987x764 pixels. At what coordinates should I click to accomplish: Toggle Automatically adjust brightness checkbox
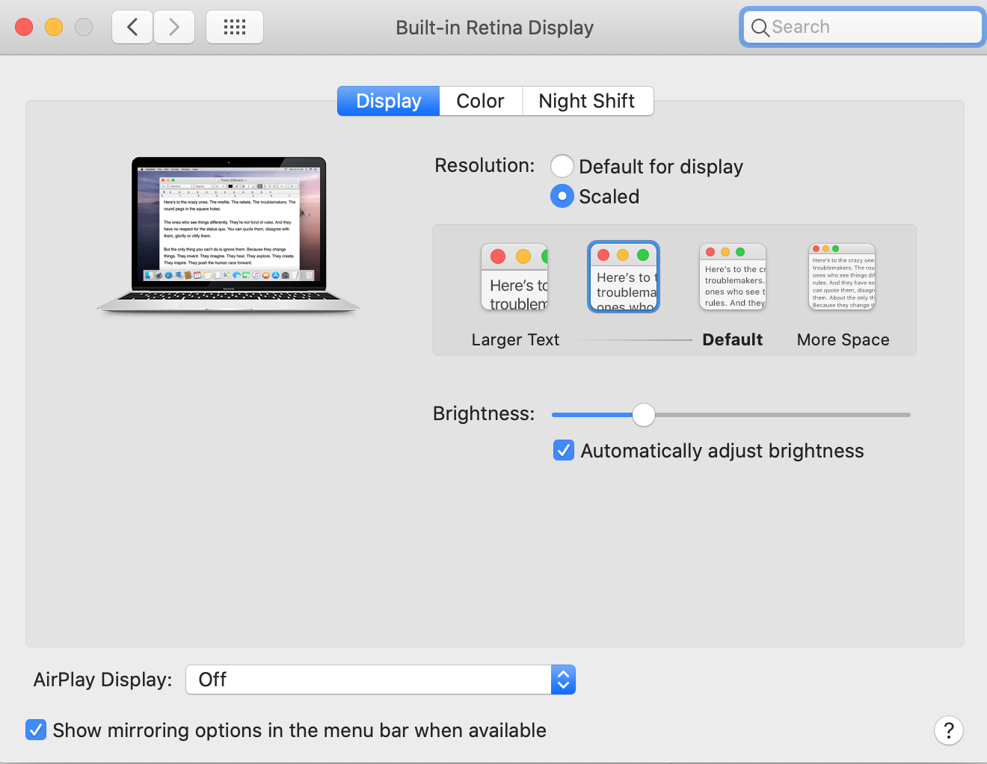[564, 450]
